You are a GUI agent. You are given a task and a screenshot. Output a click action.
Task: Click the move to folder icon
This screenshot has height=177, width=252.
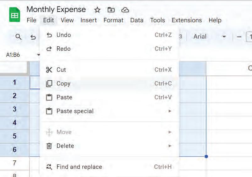[111, 10]
